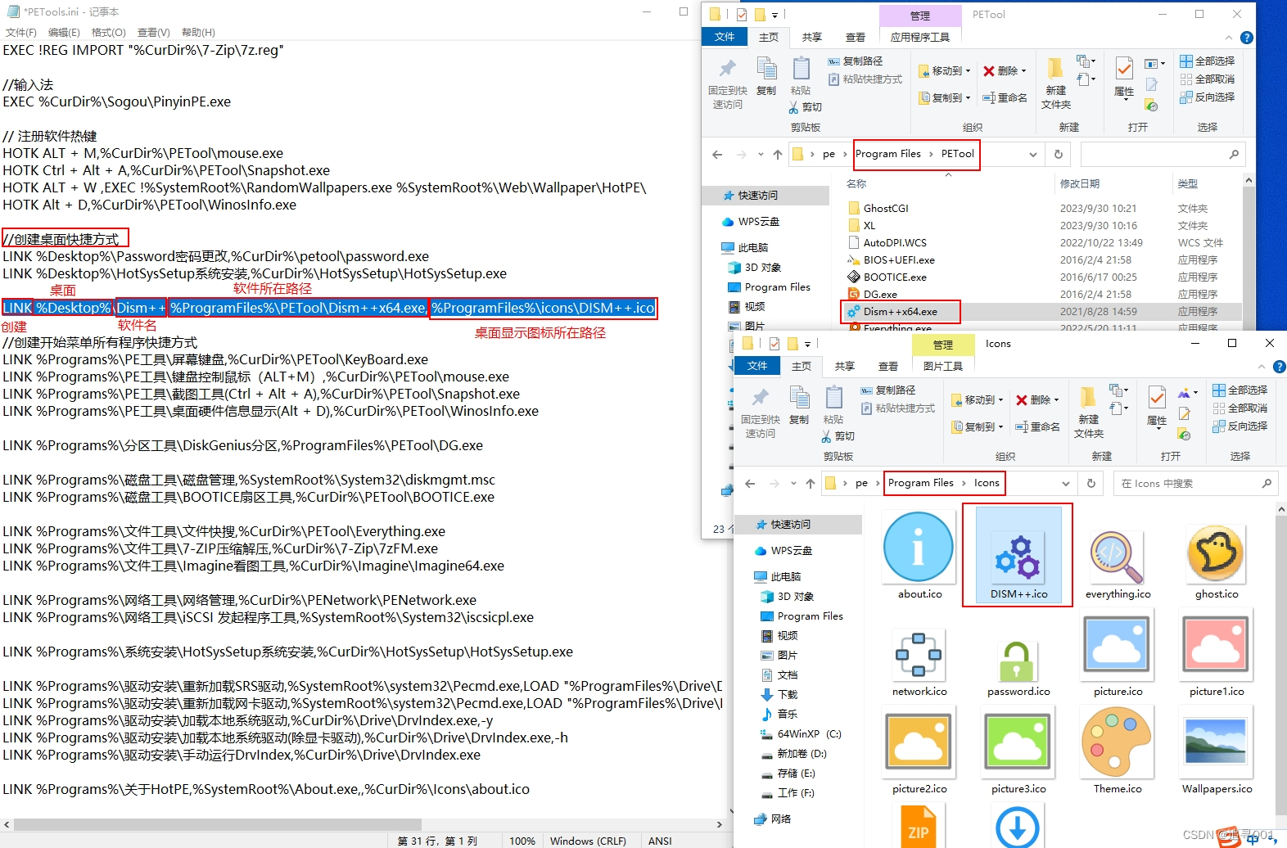Viewport: 1287px width, 848px height.
Task: Click 新建文件夹 icon in PETool ribbon
Action: click(x=1056, y=83)
